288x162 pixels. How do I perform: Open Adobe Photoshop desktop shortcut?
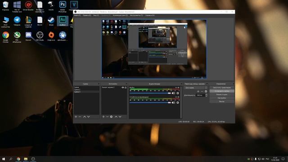pos(63,7)
